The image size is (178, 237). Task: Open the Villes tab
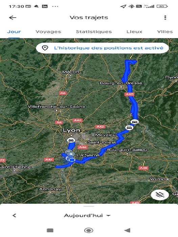(x=165, y=32)
